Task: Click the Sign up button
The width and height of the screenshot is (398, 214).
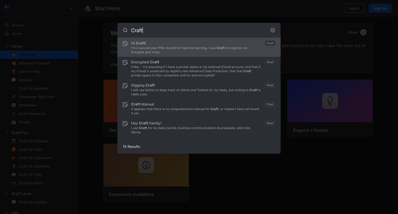Action: pyautogui.click(x=380, y=8)
